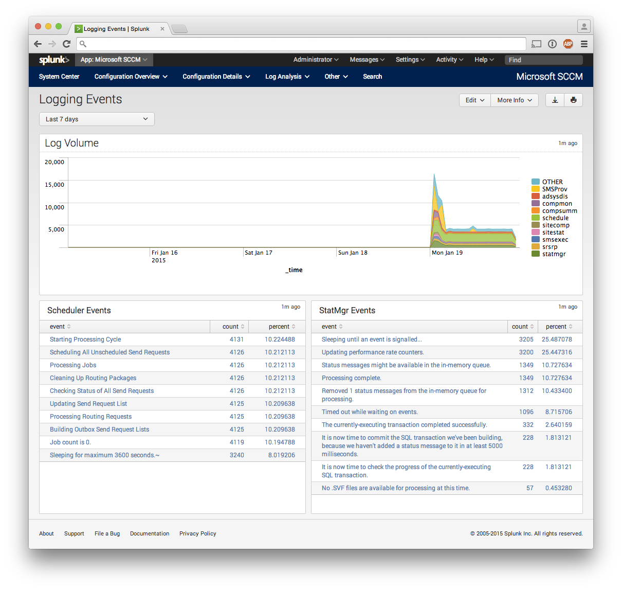Viewport: 622px width, 590px height.
Task: Click Updating performance rate counters. event
Action: click(x=373, y=352)
